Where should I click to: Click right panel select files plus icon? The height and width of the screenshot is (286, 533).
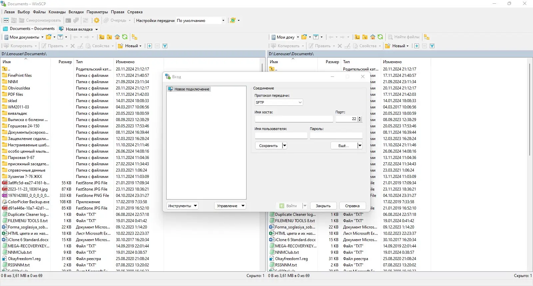[417, 46]
